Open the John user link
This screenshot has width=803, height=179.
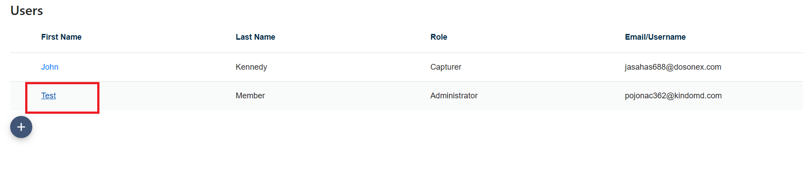point(49,67)
